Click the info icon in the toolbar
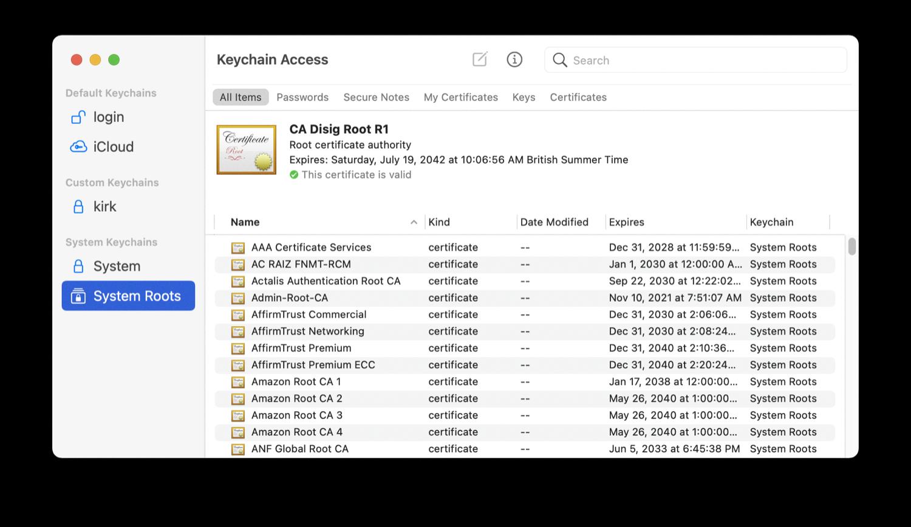Screen dimensions: 911x527 tap(514, 59)
